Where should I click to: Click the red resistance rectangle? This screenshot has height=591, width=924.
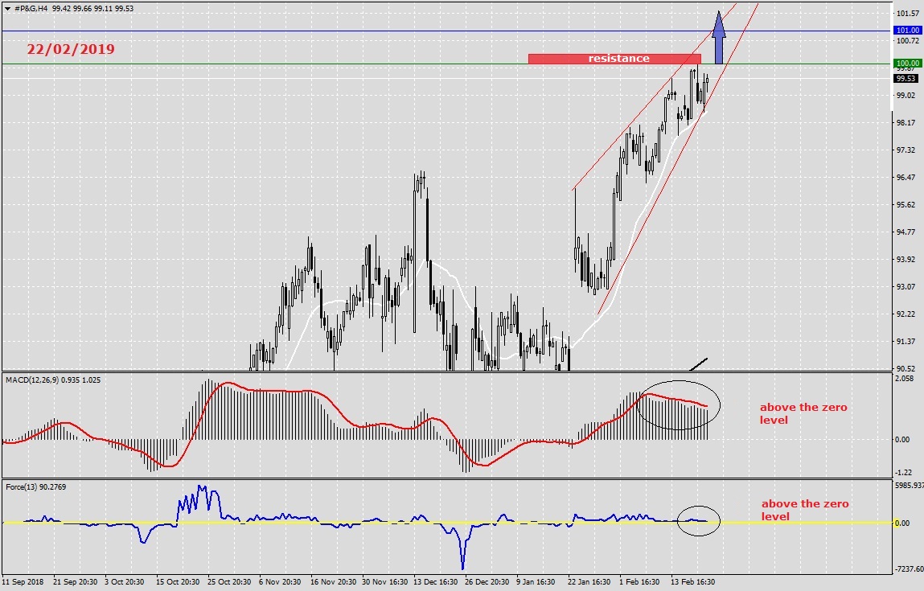coord(614,59)
